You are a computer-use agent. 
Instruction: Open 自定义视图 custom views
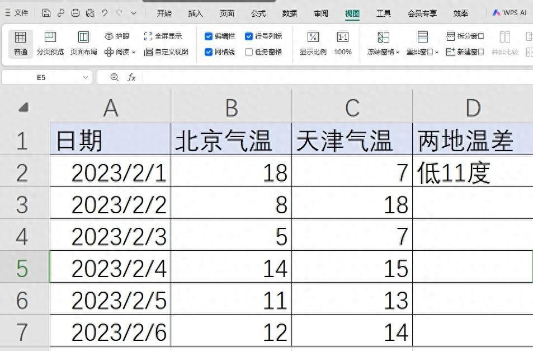166,52
